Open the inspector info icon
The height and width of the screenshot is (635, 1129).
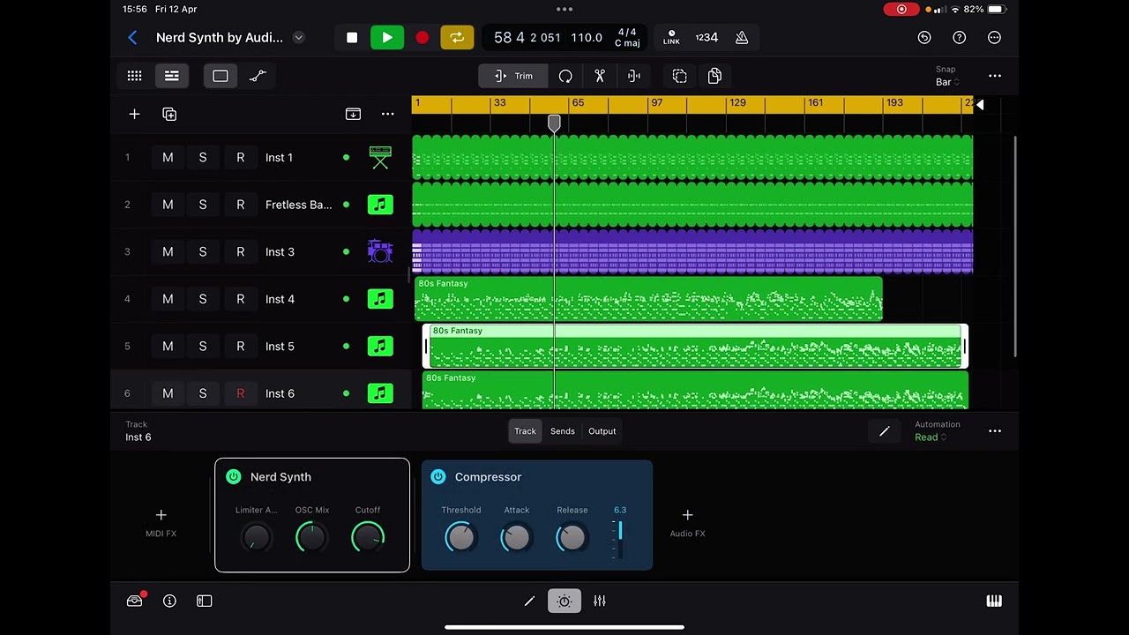[169, 601]
